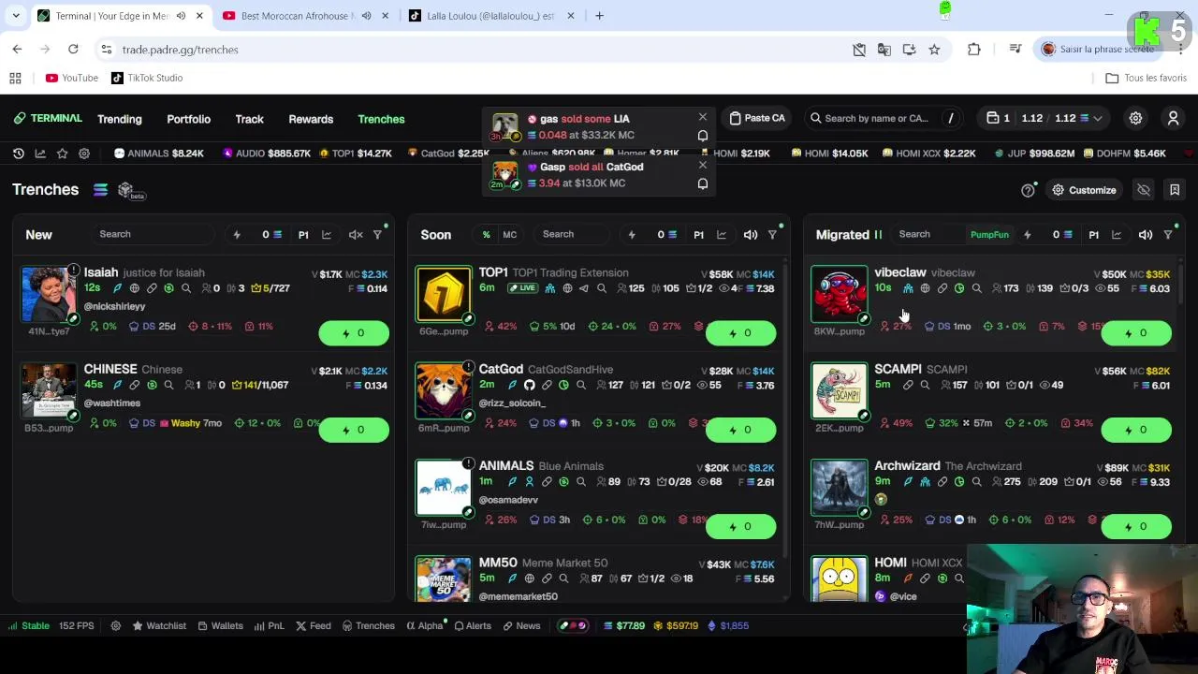The height and width of the screenshot is (674, 1198).
Task: Select the MC option in Soon column
Action: [509, 235]
